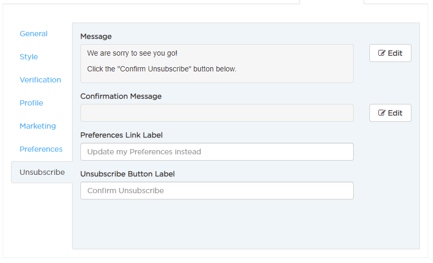Click inside the Message preview box
This screenshot has height=263, width=433.
pos(217,64)
